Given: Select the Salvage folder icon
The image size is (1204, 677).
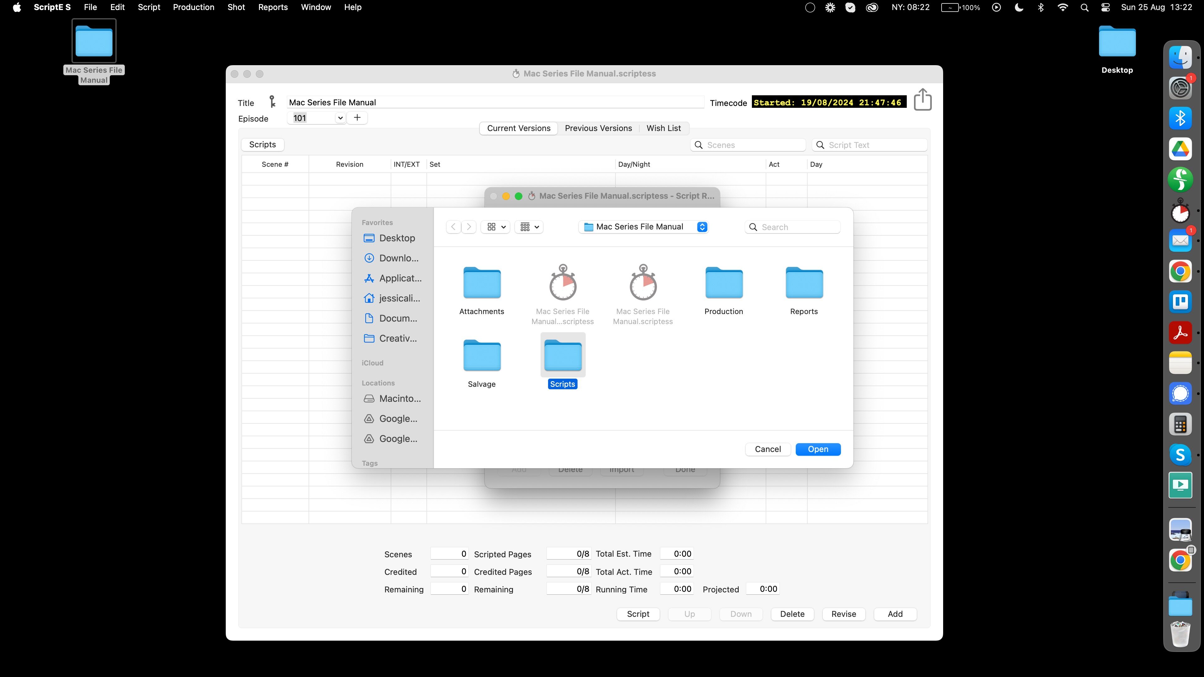Looking at the screenshot, I should (x=481, y=355).
